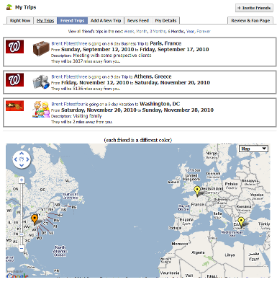277x282 pixels.
Task: Pan the map up with arrow control
Action: pyautogui.click(x=22, y=154)
